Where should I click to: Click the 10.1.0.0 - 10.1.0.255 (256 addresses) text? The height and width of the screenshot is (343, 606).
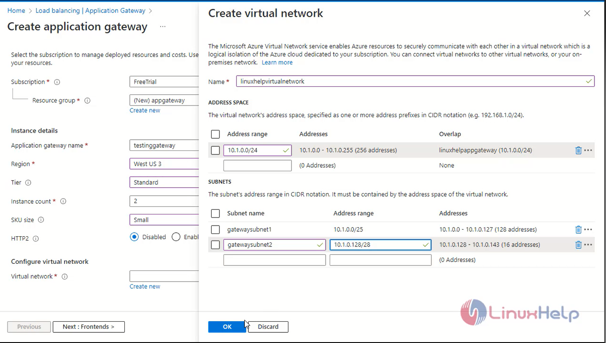coord(348,150)
